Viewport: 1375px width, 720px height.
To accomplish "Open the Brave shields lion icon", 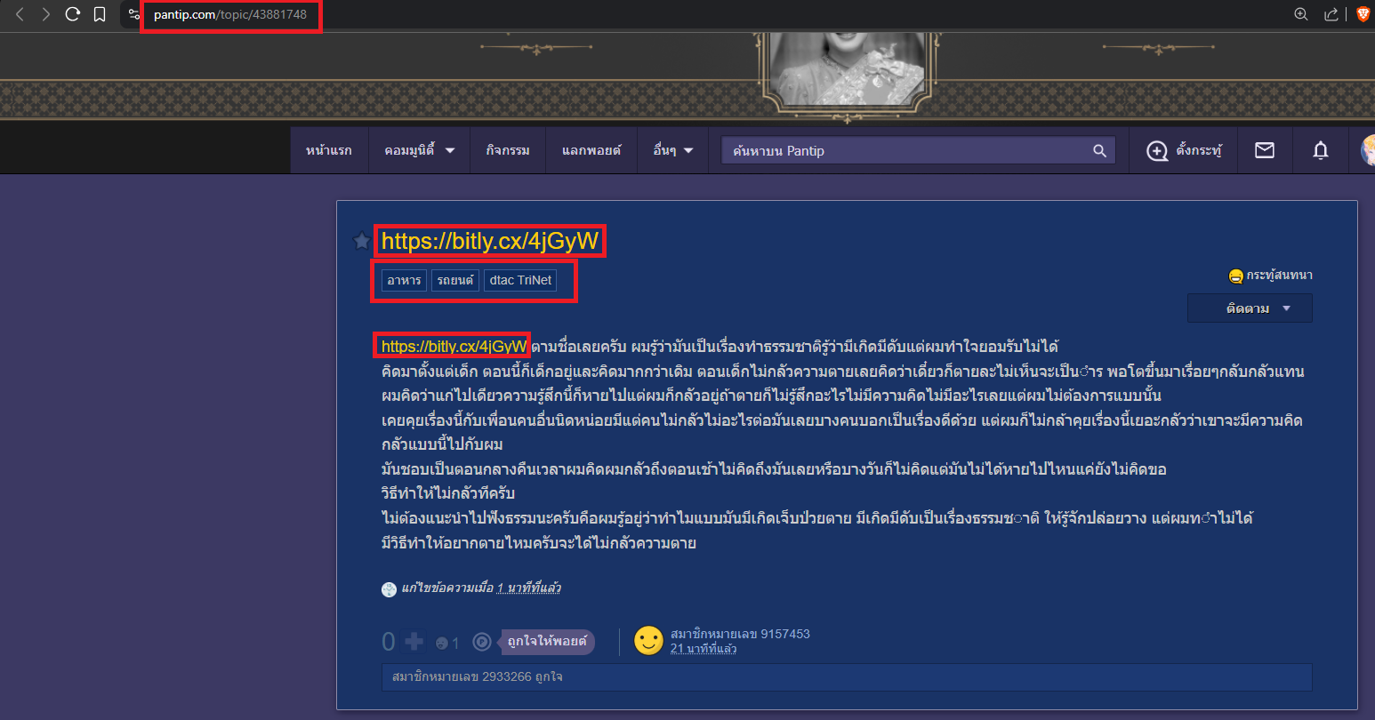I will [x=1363, y=14].
